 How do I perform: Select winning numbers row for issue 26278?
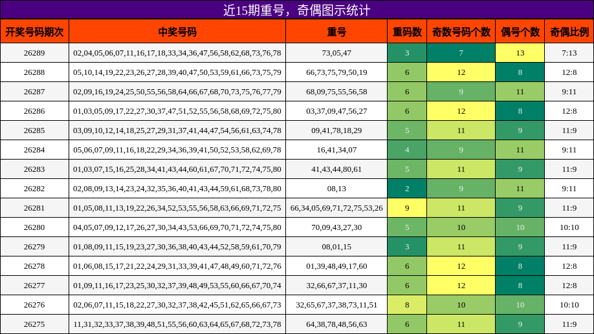[x=177, y=266]
